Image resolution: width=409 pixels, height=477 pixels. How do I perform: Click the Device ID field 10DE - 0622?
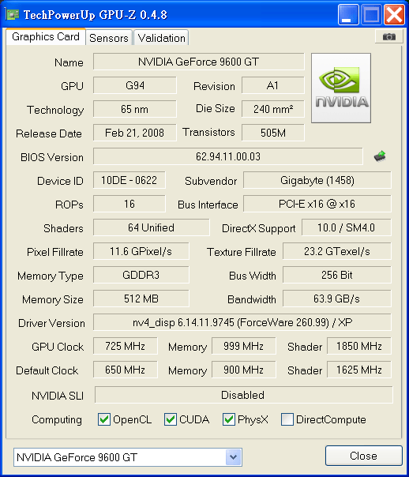click(x=129, y=180)
